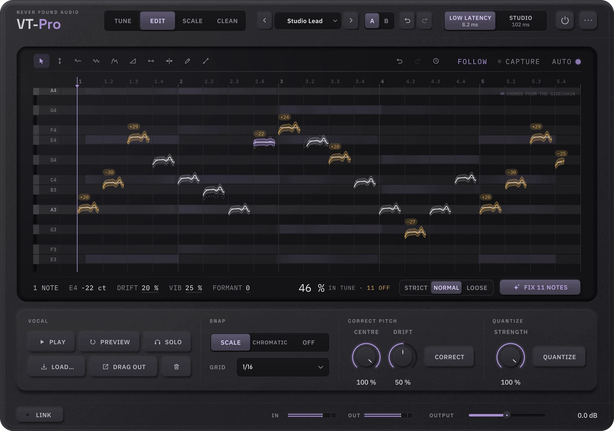614x431 pixels.
Task: Select the vertical pitch-shift arrow tool
Action: (x=59, y=61)
